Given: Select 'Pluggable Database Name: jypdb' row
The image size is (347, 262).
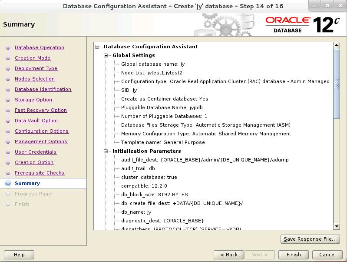Looking at the screenshot, I should pyautogui.click(x=162, y=107).
